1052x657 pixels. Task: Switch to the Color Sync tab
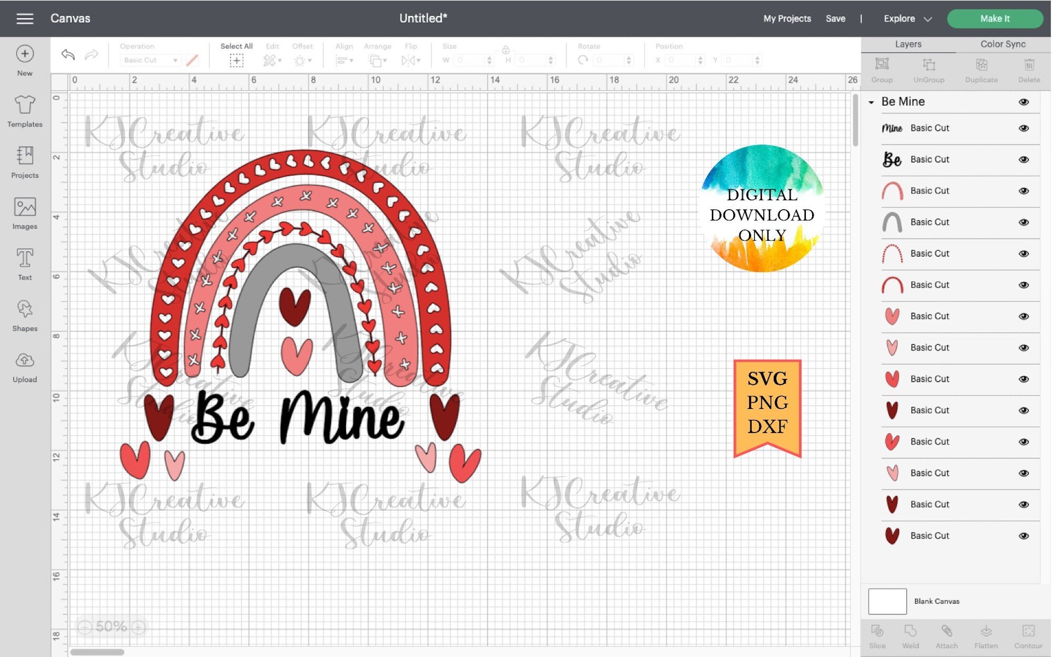click(x=1003, y=44)
